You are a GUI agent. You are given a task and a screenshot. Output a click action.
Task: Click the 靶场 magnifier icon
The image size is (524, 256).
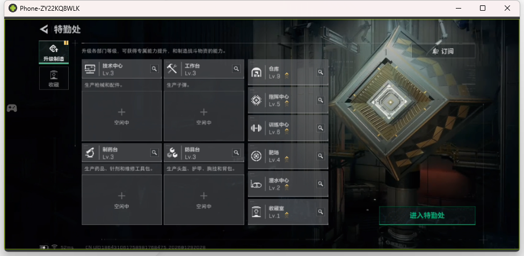(321, 156)
